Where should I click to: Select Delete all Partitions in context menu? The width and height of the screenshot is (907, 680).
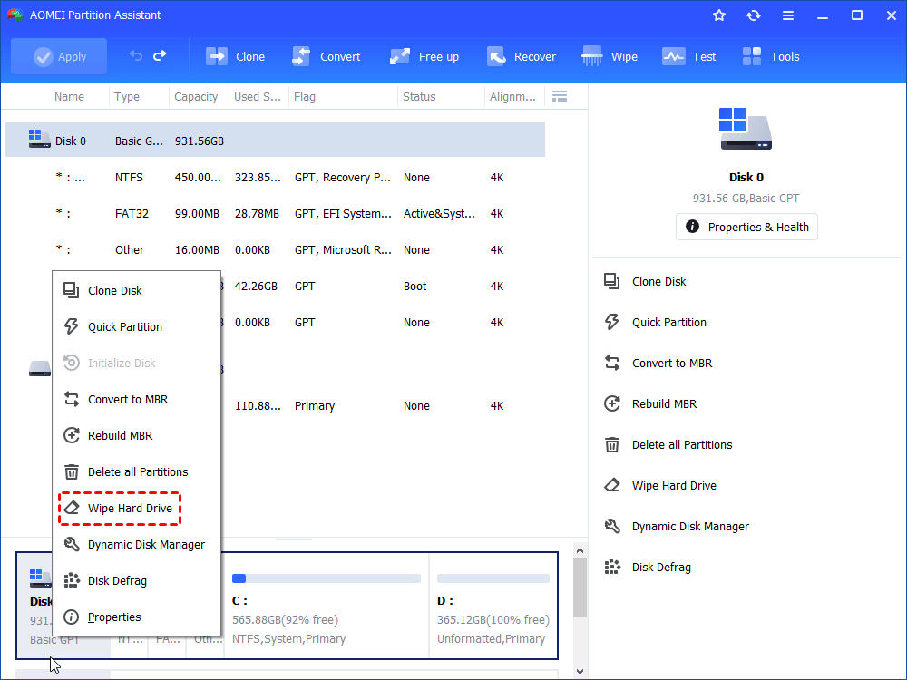137,472
